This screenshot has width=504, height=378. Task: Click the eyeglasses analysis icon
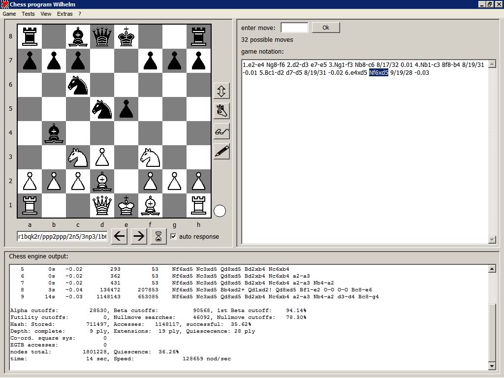pos(221,131)
